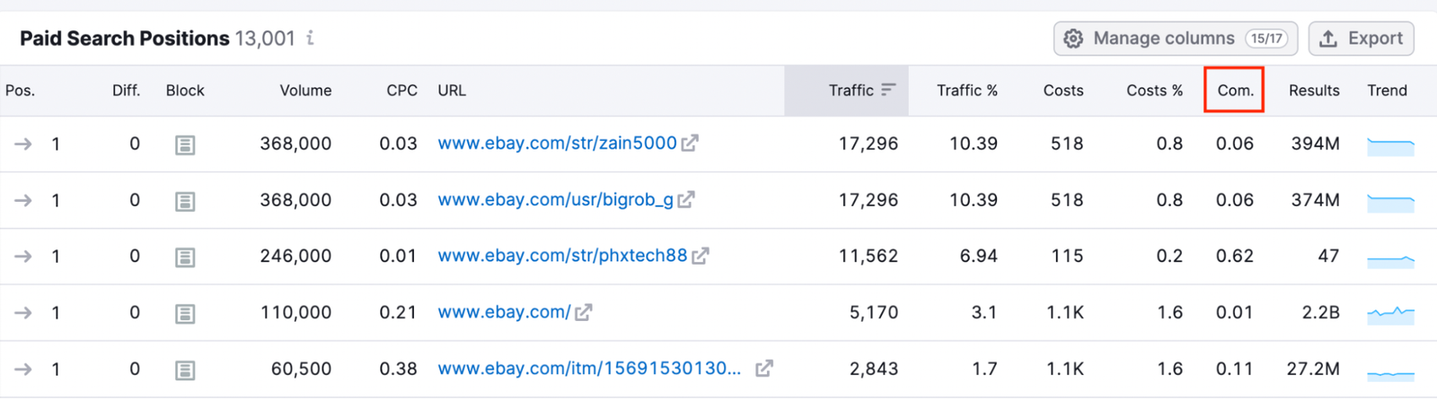Sort by the Com. column header
Viewport: 1437px width, 400px height.
1235,91
